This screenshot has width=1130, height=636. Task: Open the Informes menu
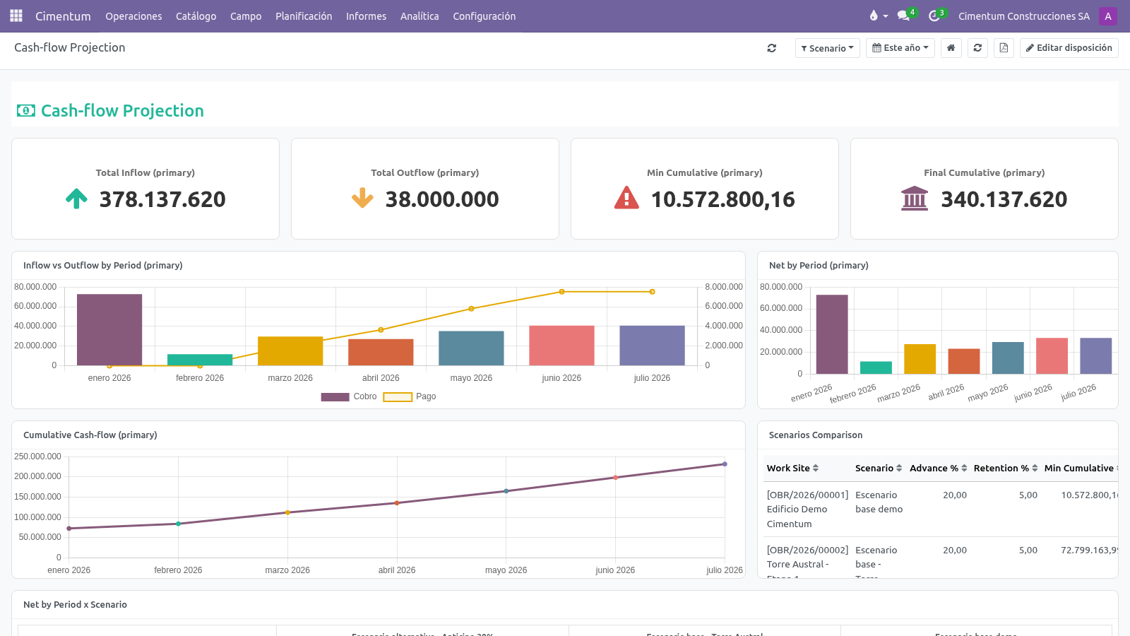[366, 16]
